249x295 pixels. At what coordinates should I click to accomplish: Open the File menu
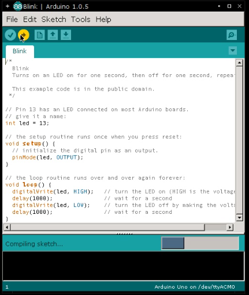tap(12, 20)
